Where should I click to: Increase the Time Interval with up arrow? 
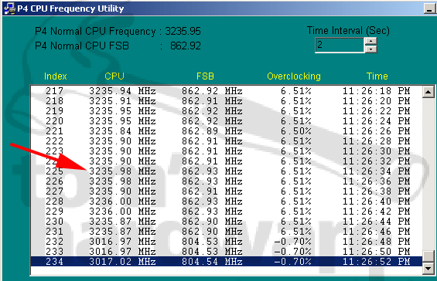pos(371,41)
